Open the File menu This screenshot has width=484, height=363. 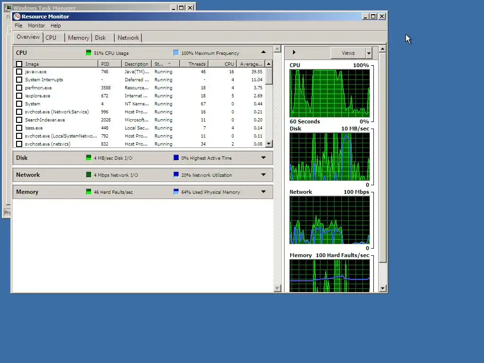(x=18, y=26)
